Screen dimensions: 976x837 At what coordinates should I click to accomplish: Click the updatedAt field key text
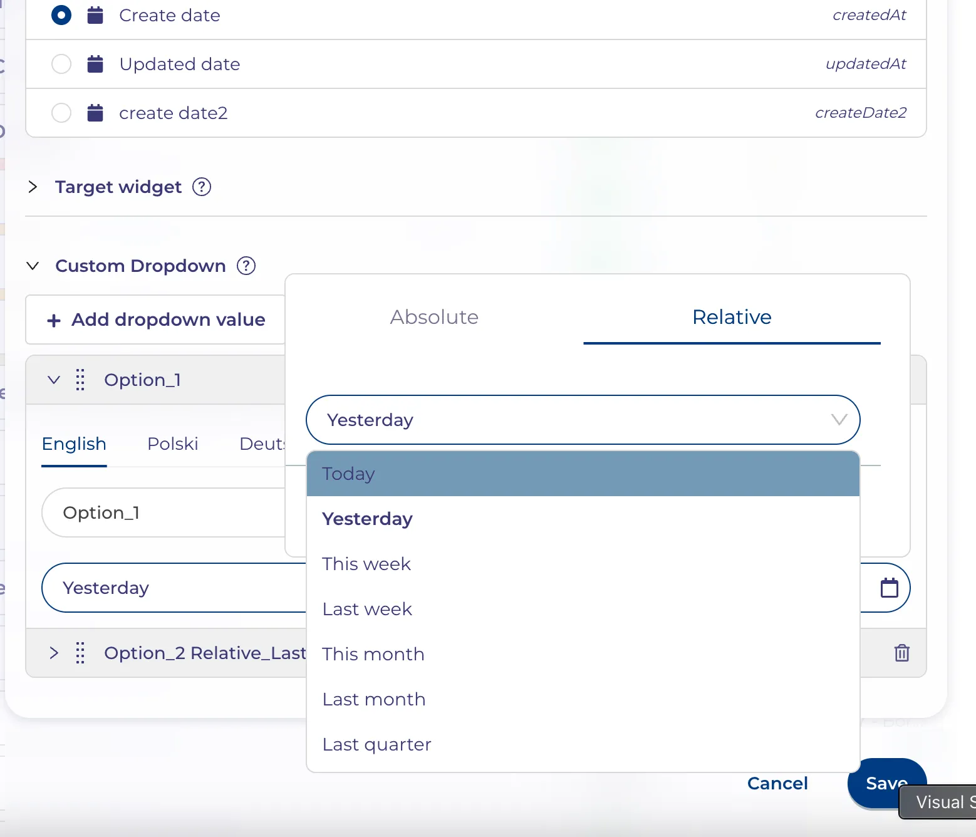866,64
